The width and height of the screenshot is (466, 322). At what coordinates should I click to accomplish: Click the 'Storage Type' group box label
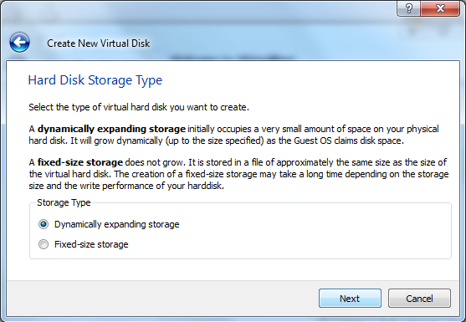click(x=64, y=202)
